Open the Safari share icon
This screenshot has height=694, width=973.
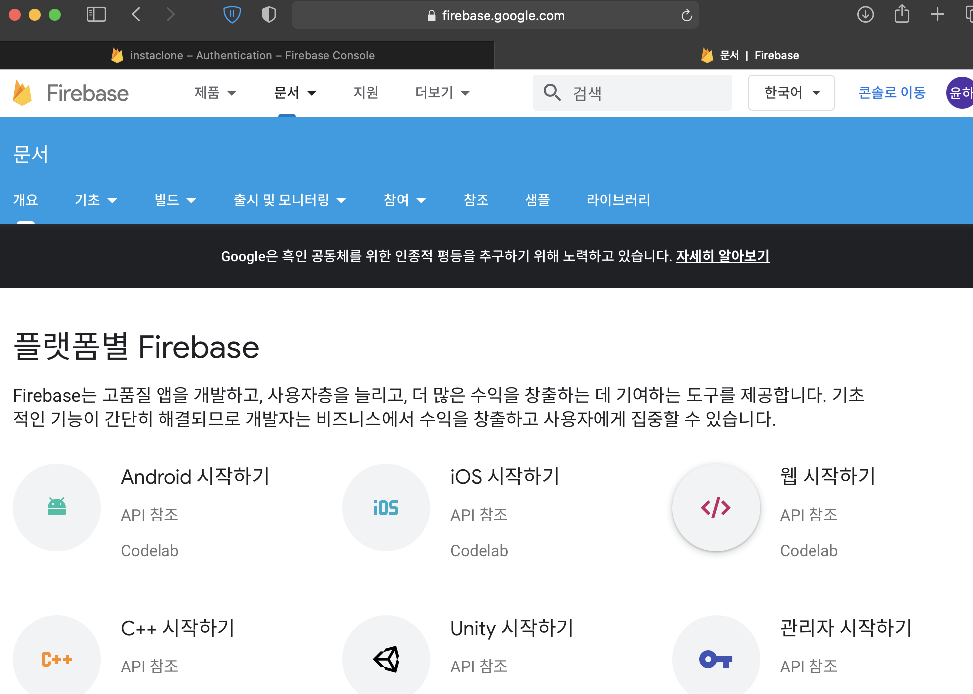[902, 14]
